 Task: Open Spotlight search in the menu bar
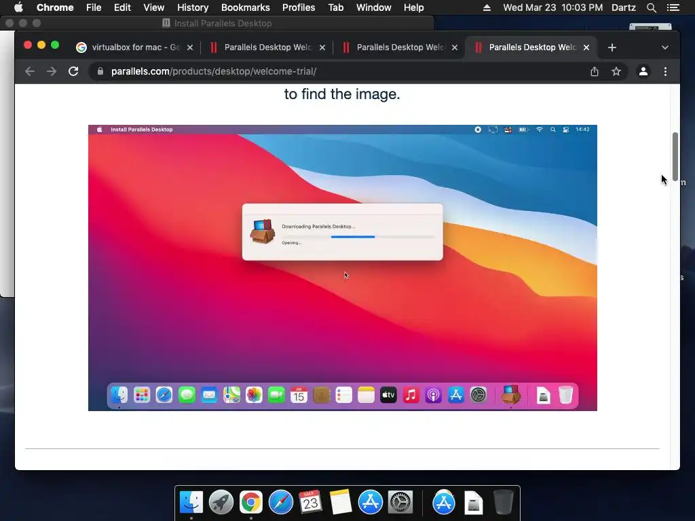(x=651, y=7)
